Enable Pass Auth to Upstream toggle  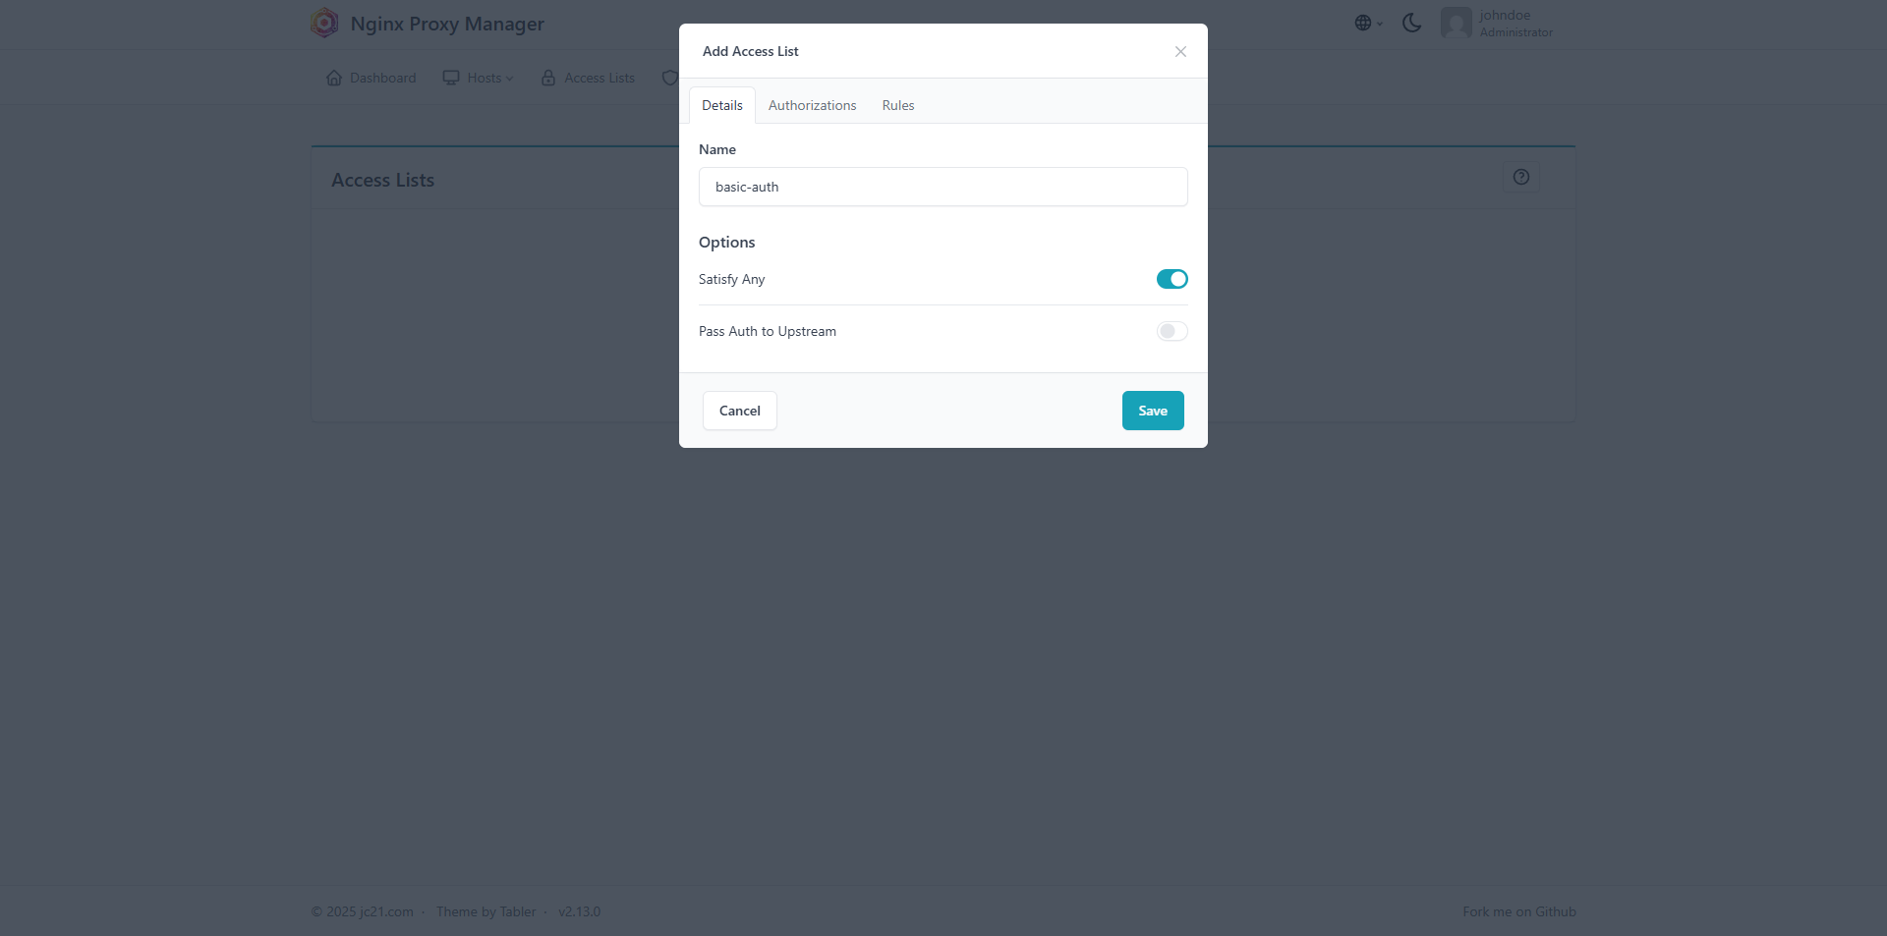click(1172, 331)
